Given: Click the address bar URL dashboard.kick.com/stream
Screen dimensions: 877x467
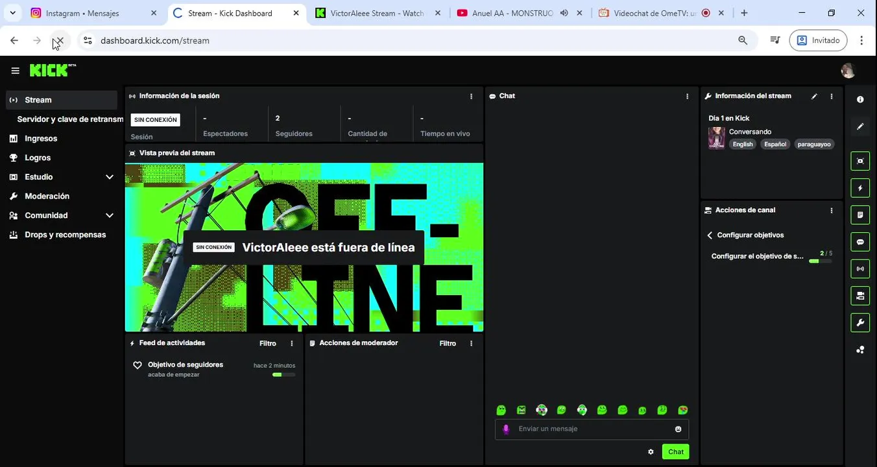Looking at the screenshot, I should (x=155, y=40).
